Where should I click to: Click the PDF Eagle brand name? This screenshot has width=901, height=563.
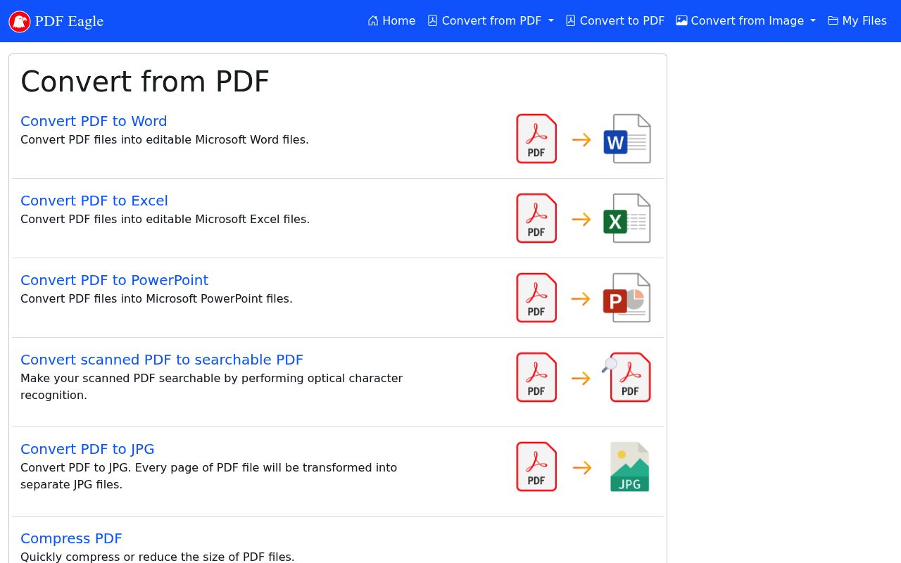(x=69, y=21)
